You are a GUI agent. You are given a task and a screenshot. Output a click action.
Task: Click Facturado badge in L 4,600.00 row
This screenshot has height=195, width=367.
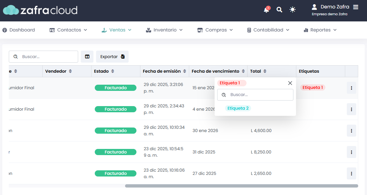pyautogui.click(x=116, y=131)
